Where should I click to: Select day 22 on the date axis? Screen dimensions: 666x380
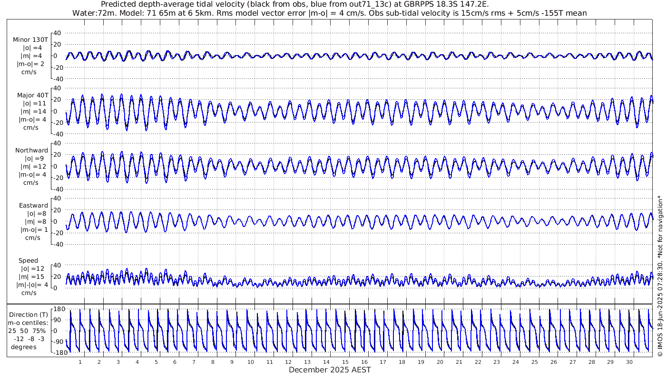pyautogui.click(x=478, y=362)
